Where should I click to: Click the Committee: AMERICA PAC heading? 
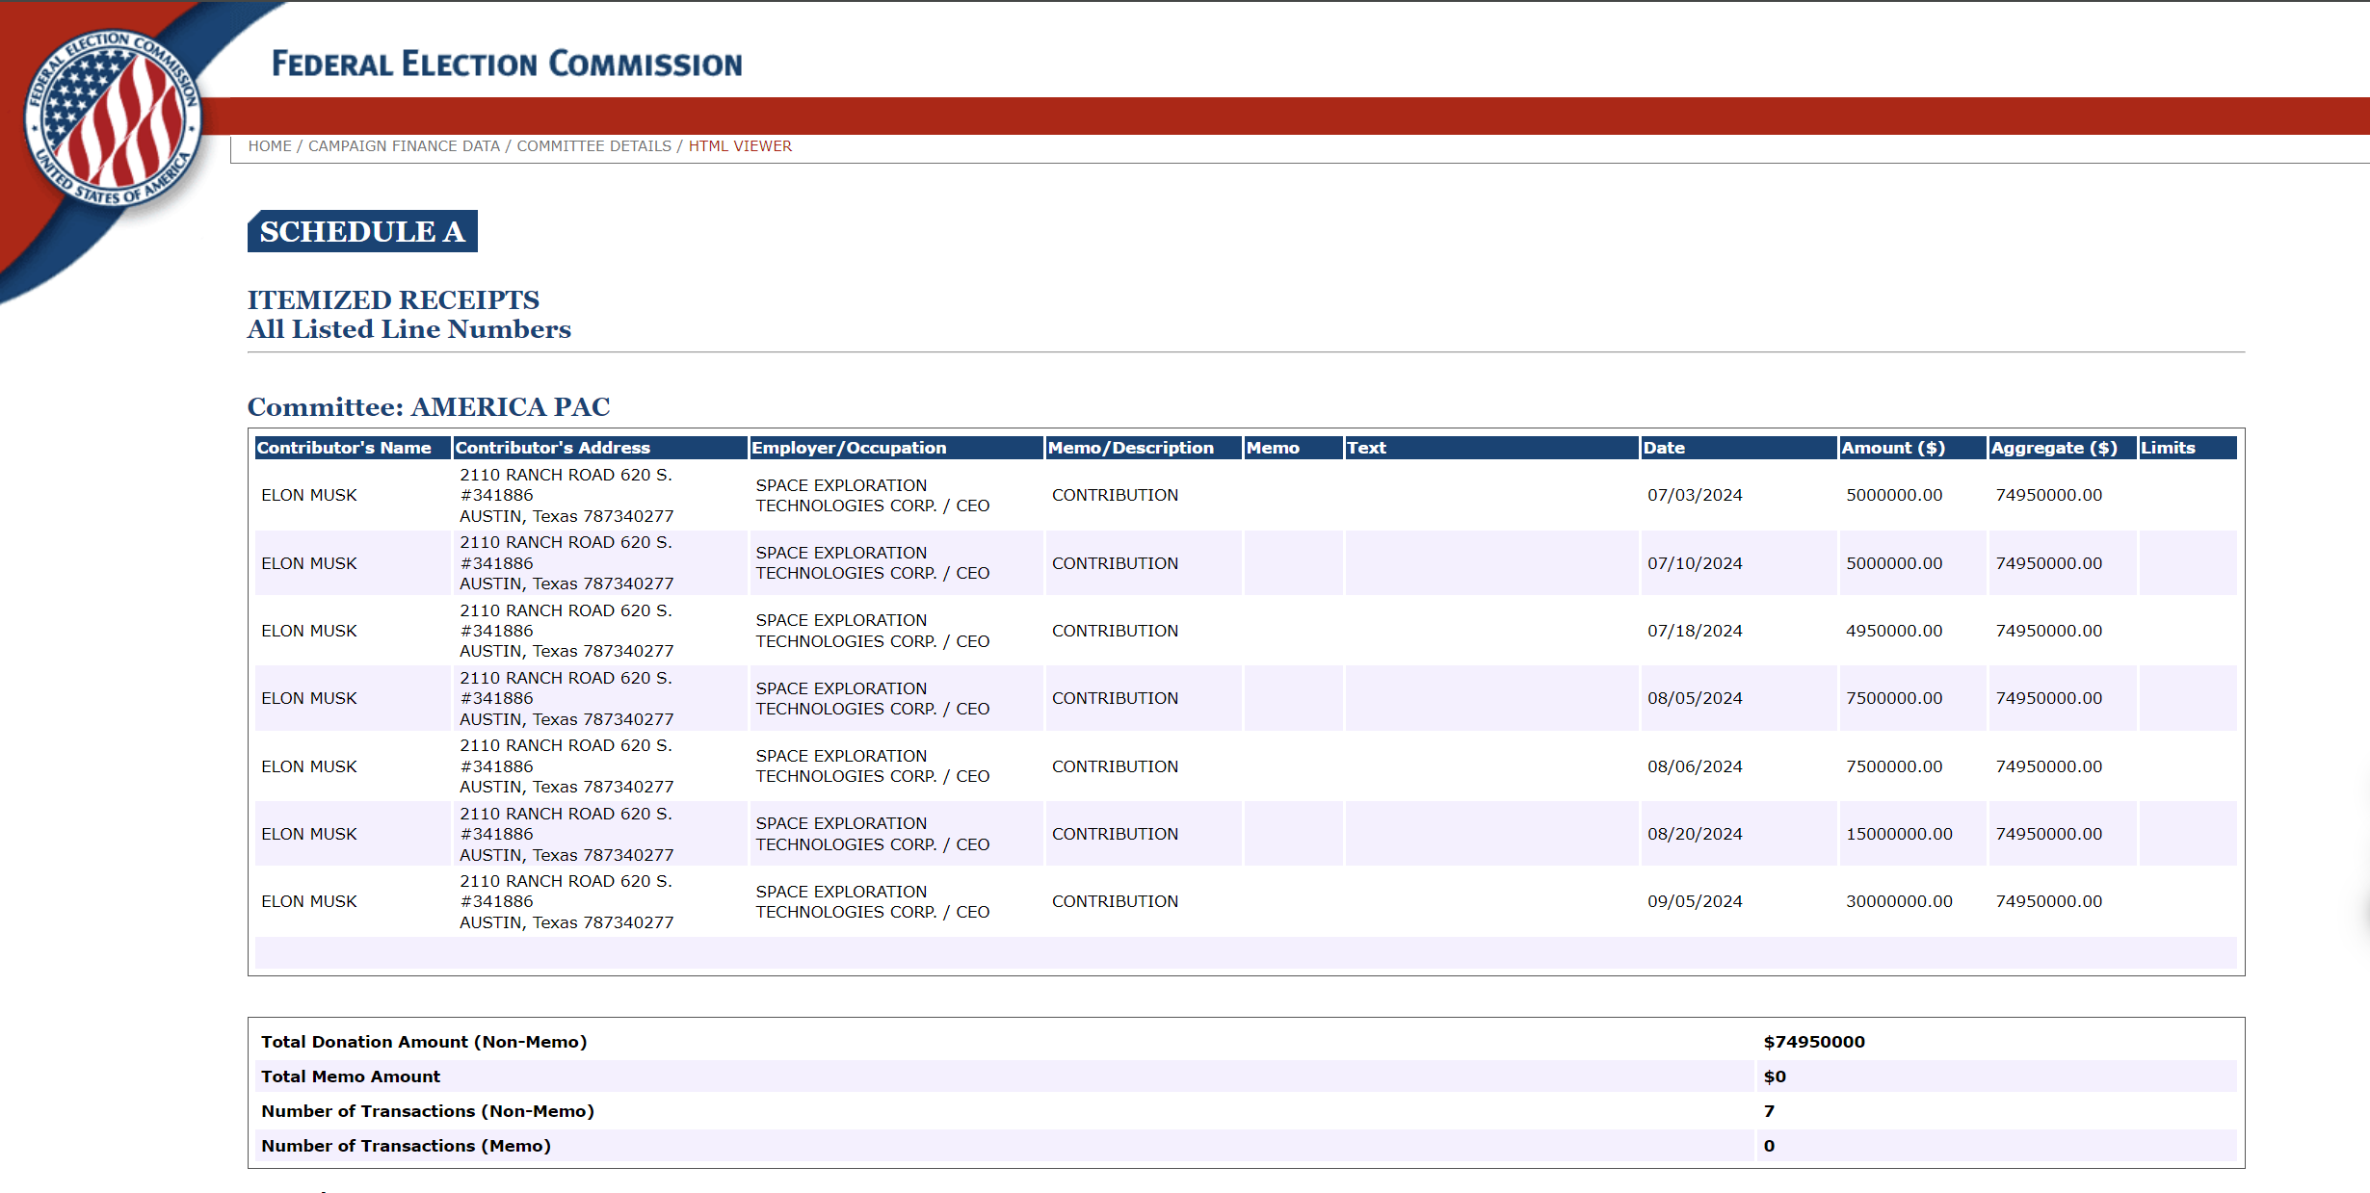(x=429, y=407)
